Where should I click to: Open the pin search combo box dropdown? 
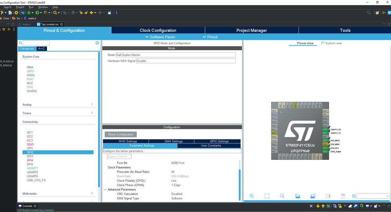click(387, 196)
